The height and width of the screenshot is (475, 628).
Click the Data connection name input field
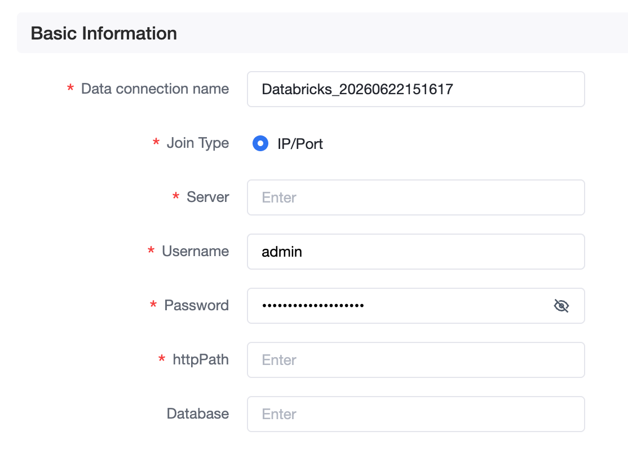415,89
